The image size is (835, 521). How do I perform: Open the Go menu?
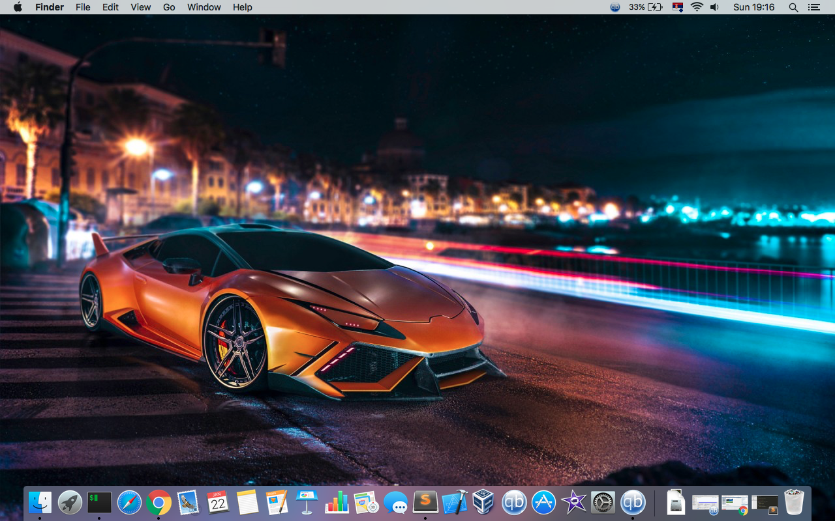(169, 7)
